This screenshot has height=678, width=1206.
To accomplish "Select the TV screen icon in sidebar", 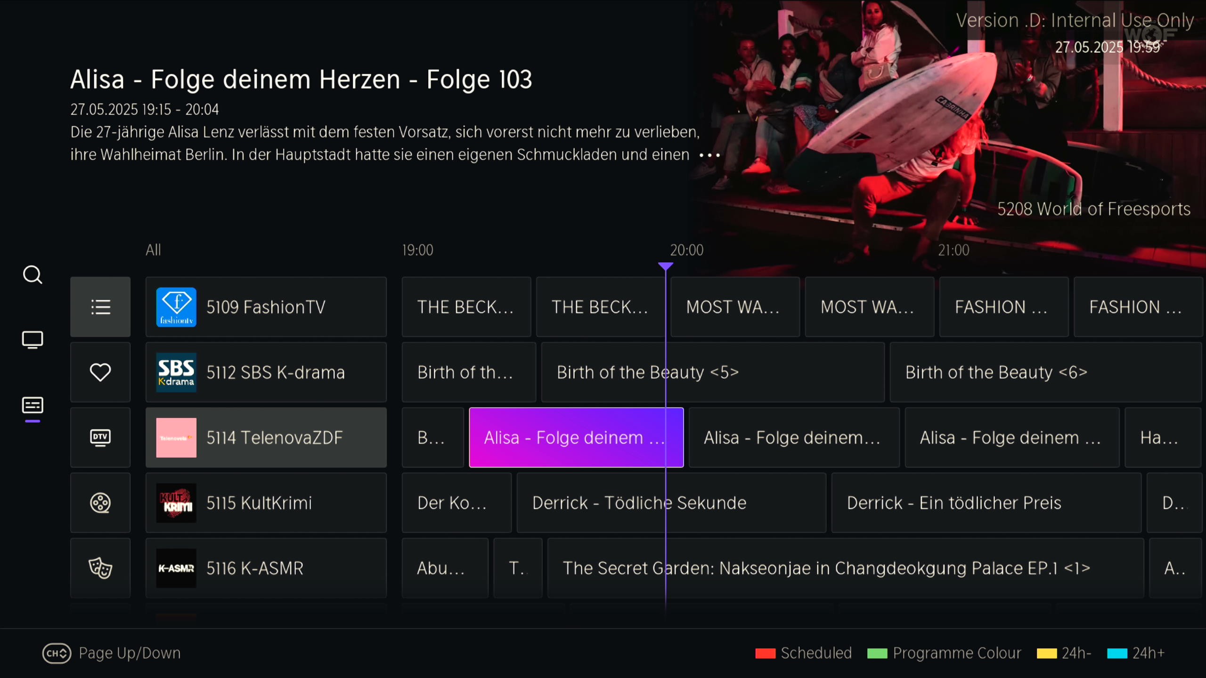I will 33,339.
